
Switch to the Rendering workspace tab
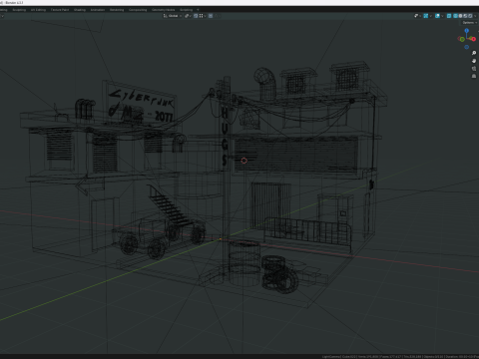tap(117, 10)
